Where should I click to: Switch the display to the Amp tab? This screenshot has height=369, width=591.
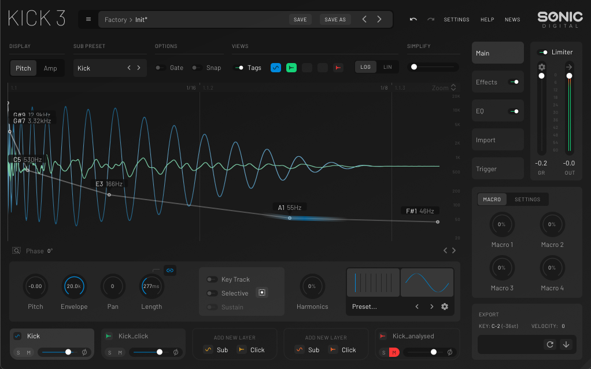pyautogui.click(x=51, y=68)
